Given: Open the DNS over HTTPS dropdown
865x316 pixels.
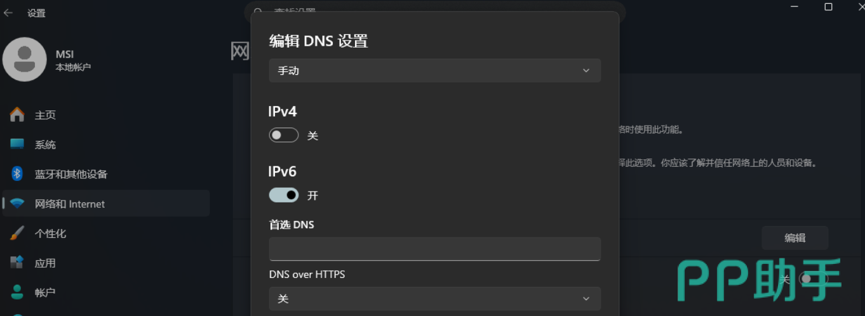Looking at the screenshot, I should pos(435,298).
